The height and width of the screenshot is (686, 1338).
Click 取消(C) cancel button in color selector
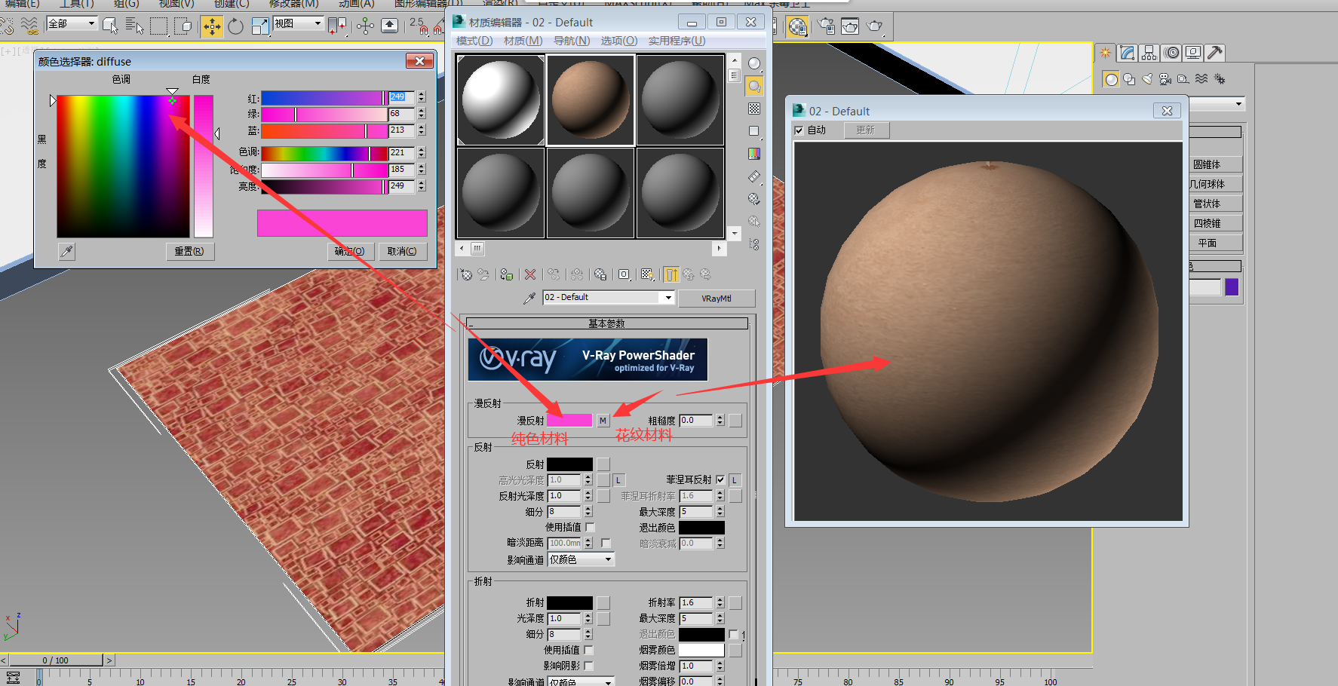[x=402, y=251]
